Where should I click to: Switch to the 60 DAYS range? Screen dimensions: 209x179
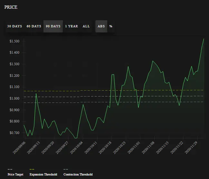34,26
